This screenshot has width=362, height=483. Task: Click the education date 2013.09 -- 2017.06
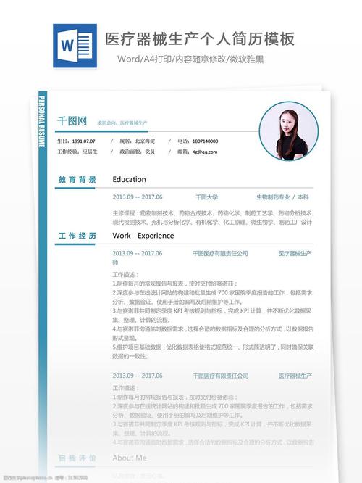[x=138, y=197]
